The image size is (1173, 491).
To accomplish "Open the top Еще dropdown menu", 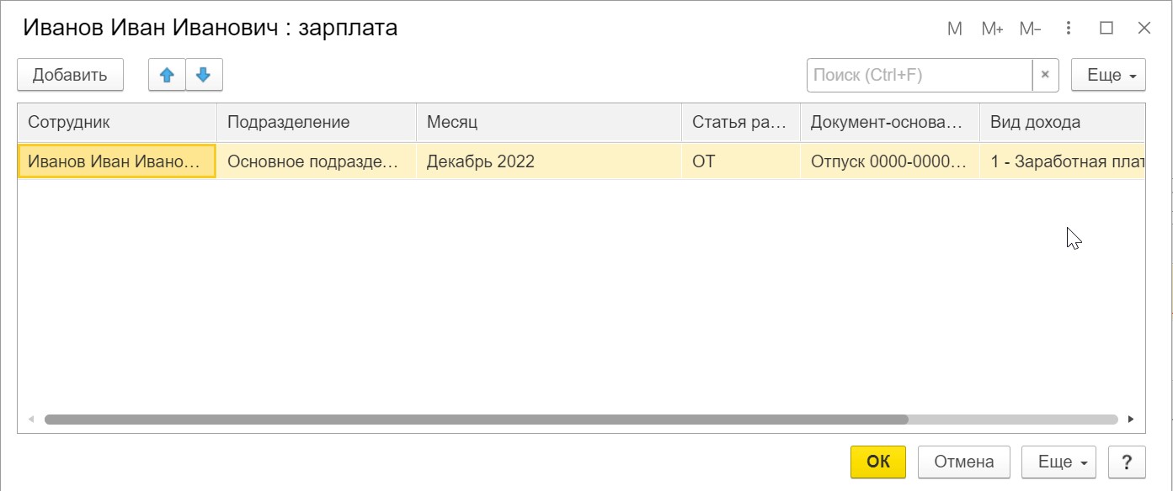I will pos(1108,75).
